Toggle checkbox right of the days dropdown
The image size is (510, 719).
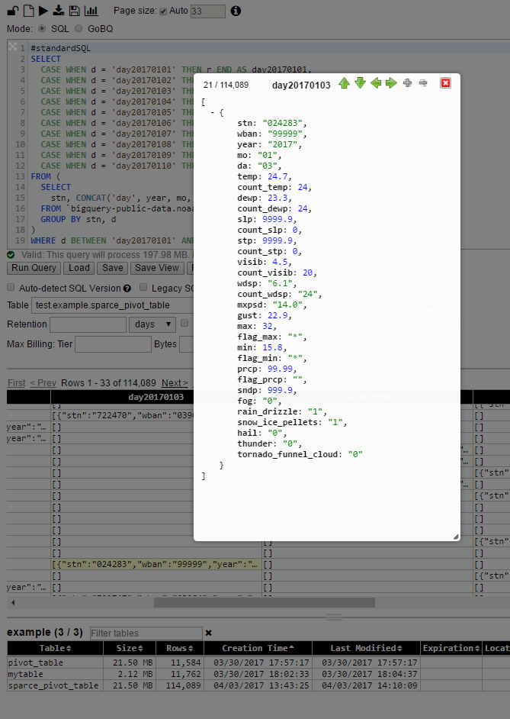184,324
